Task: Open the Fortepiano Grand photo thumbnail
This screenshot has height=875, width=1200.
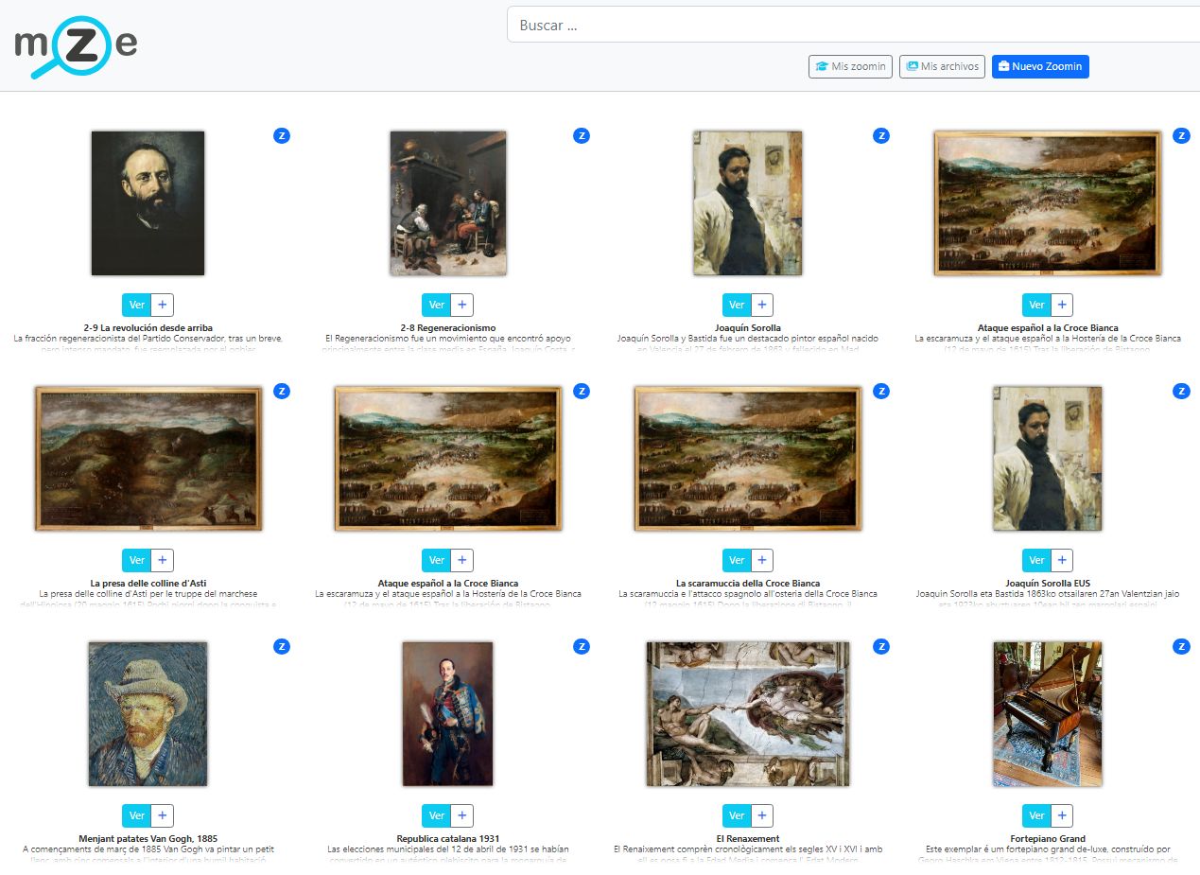Action: click(x=1048, y=714)
